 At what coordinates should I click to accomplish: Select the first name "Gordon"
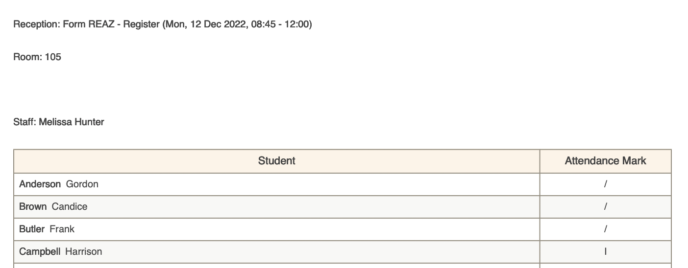(x=82, y=184)
